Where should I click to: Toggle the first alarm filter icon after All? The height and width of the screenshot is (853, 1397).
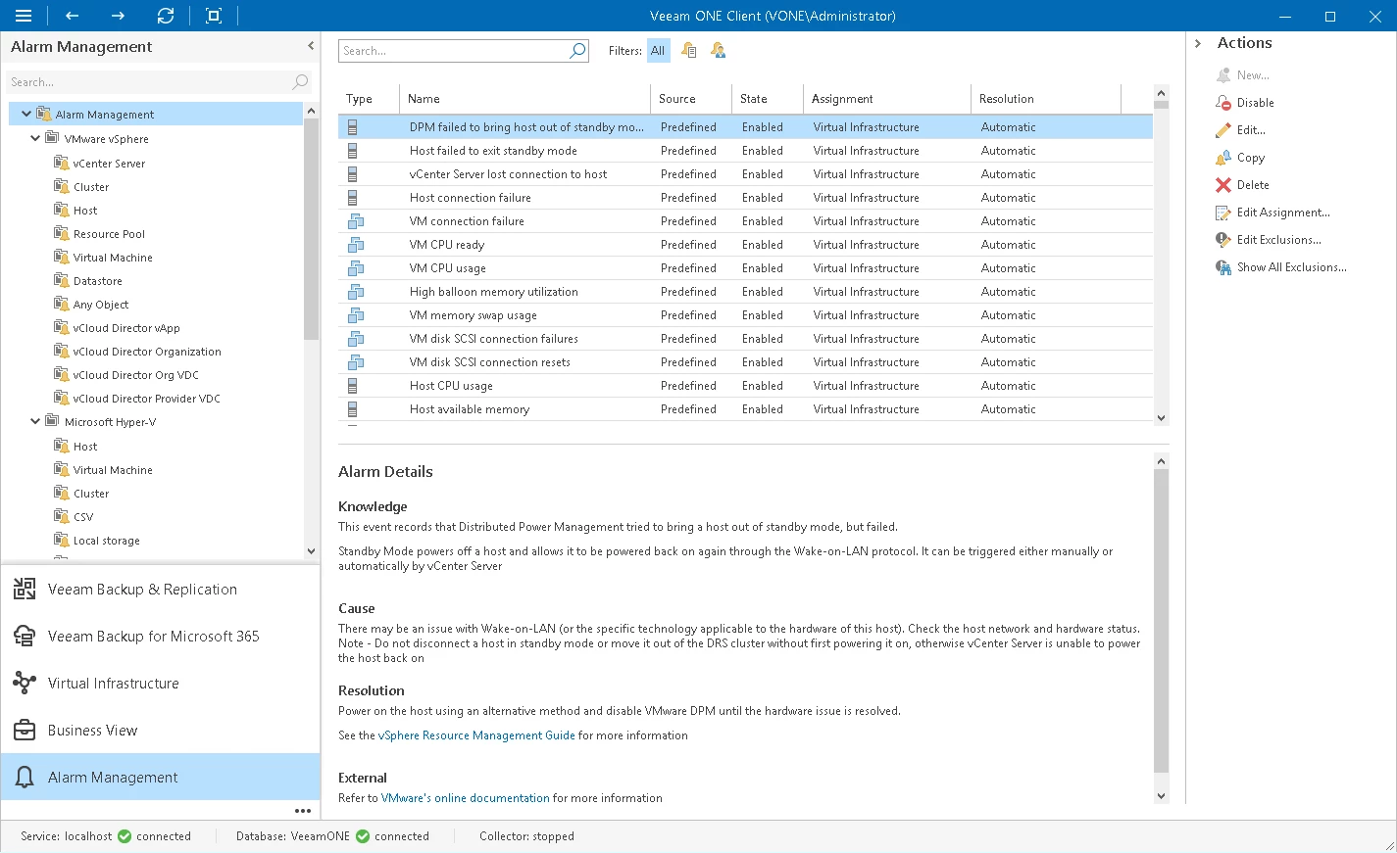[x=689, y=51]
